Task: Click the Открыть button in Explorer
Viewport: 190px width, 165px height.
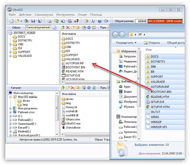Action: [x=152, y=43]
